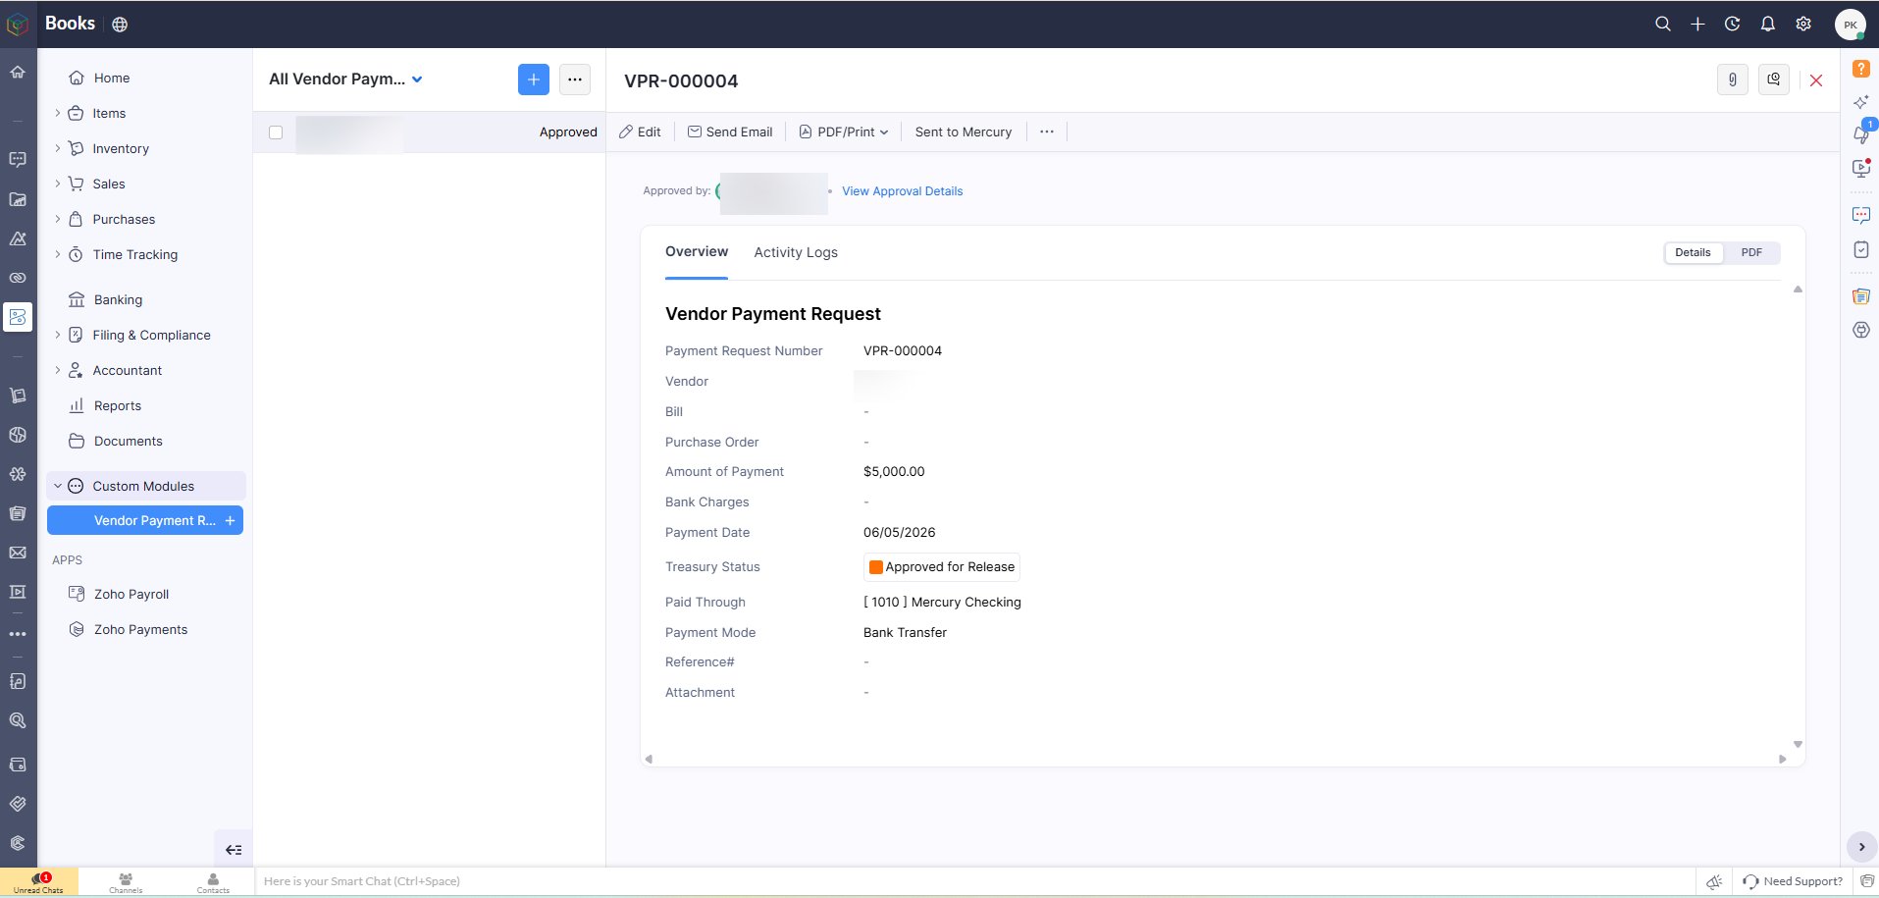This screenshot has height=898, width=1879.
Task: Open the record toolbar more actions ellipsis
Action: pyautogui.click(x=1047, y=132)
